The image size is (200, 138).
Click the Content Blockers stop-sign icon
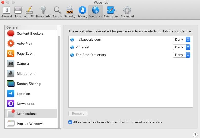coord(11,33)
